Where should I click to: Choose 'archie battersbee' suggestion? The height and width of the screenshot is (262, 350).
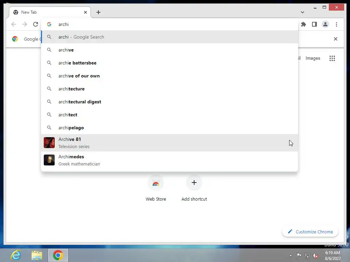[x=170, y=63]
